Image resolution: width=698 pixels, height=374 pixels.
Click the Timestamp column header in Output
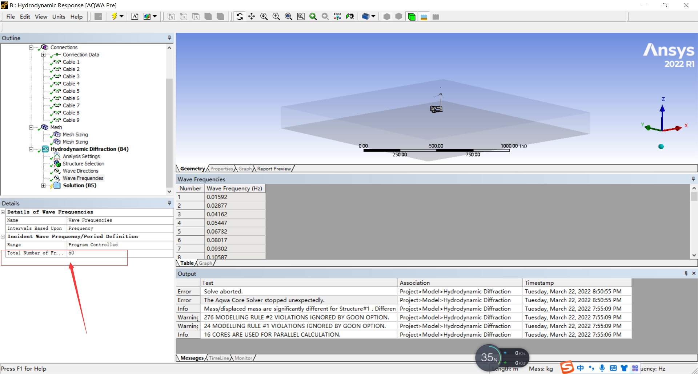tap(577, 282)
